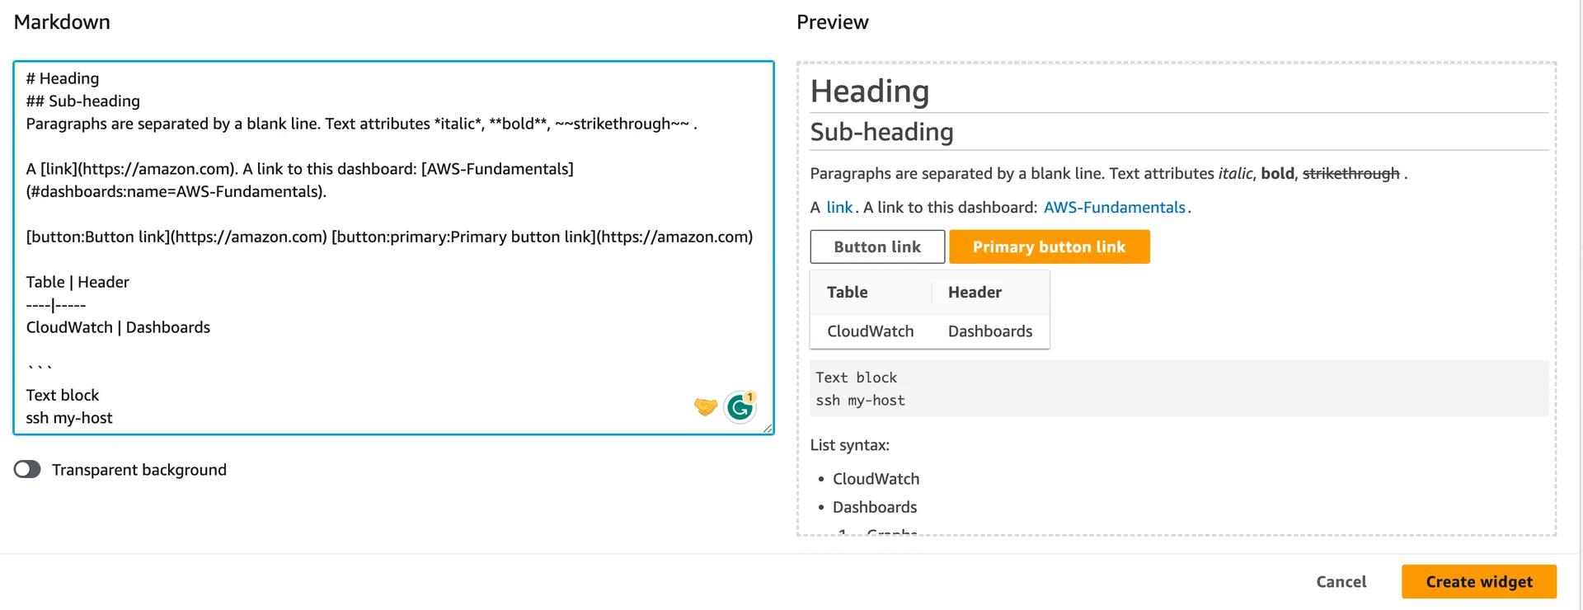The height and width of the screenshot is (610, 1583).
Task: Click the handshake emoji icon in the editor
Action: [x=706, y=407]
